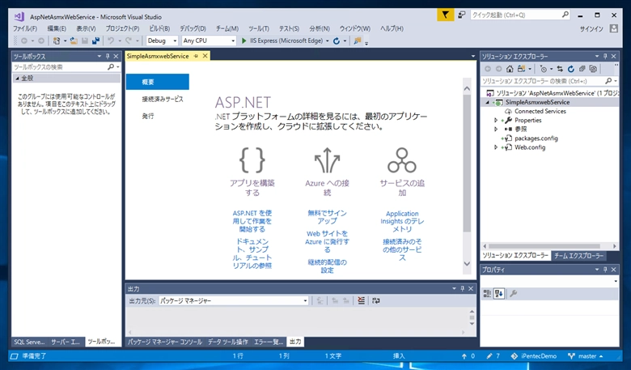Click the Solution Explorer Home icon
Viewport: 631px width, 370px height.
click(510, 69)
